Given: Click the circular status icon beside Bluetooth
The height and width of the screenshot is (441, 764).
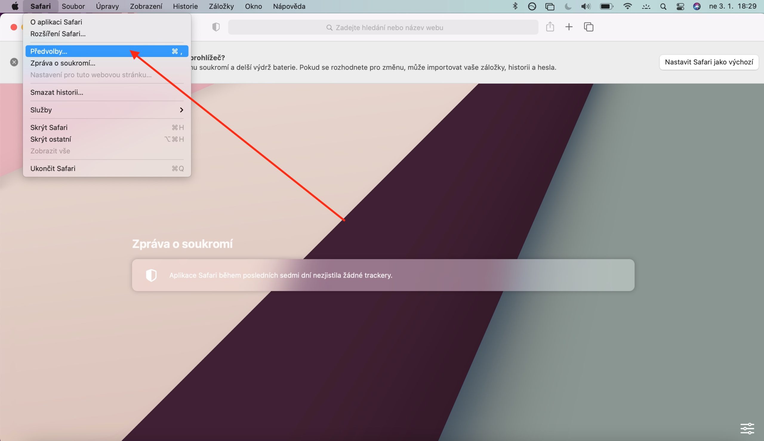Looking at the screenshot, I should [x=532, y=6].
